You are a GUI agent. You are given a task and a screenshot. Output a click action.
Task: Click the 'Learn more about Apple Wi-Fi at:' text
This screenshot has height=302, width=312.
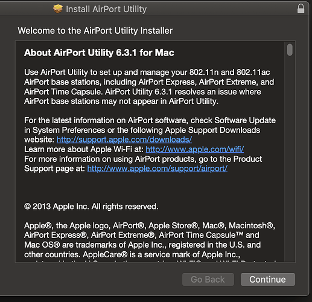(x=84, y=149)
